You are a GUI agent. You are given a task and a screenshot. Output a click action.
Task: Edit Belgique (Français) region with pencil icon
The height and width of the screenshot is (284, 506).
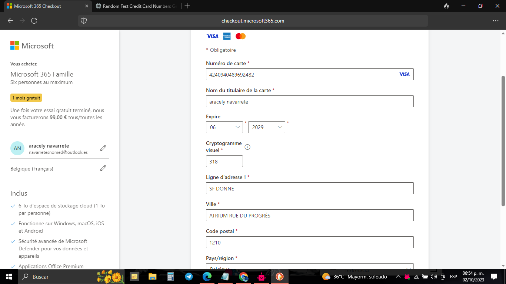(x=103, y=168)
